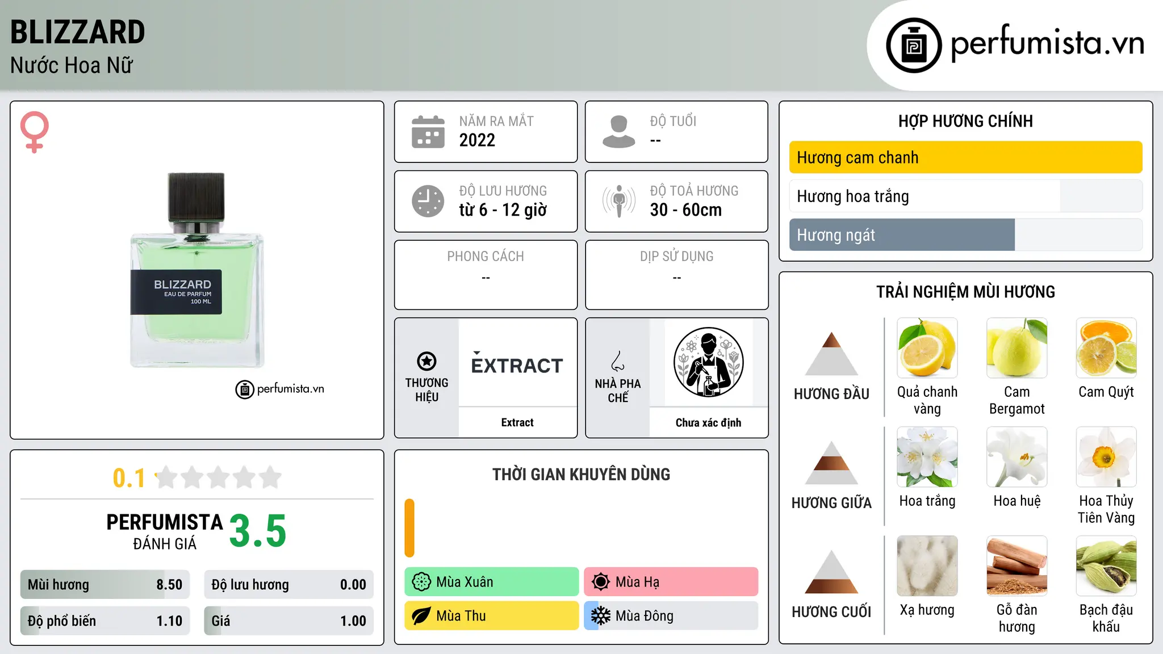Viewport: 1163px width, 654px height.
Task: Click the calendar icon beside Năm ra mắt
Action: click(x=428, y=132)
